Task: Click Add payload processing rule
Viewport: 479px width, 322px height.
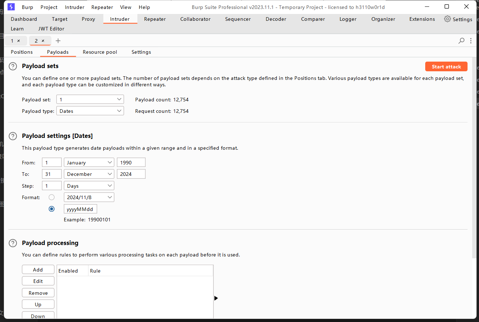Action: (38, 270)
